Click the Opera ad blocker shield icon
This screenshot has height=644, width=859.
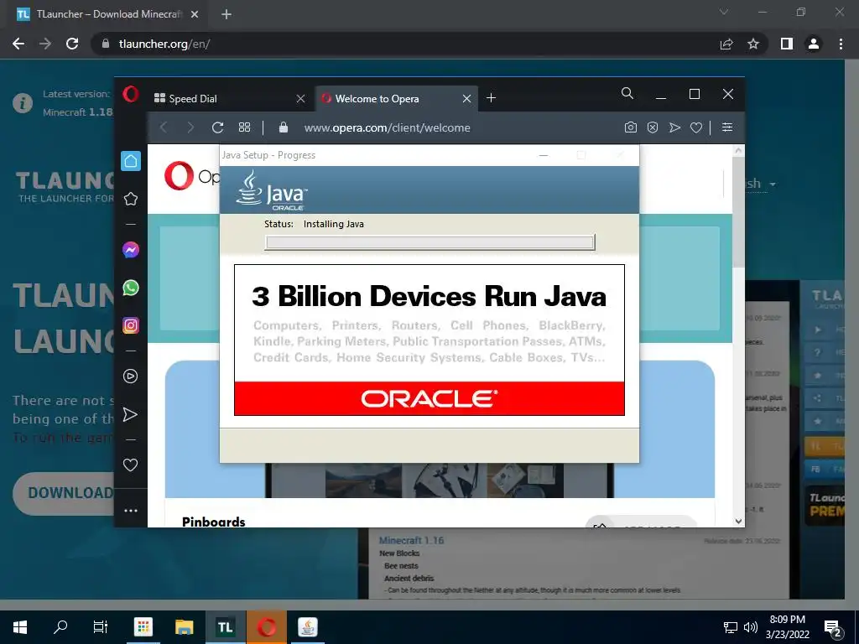click(x=653, y=127)
